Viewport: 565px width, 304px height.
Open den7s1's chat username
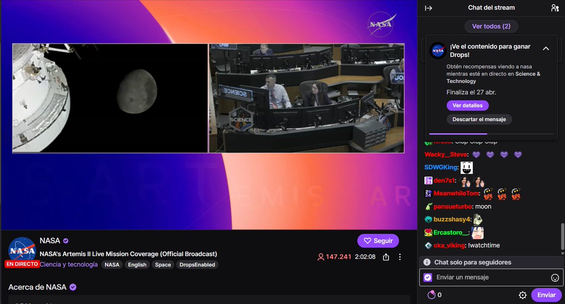pyautogui.click(x=444, y=180)
